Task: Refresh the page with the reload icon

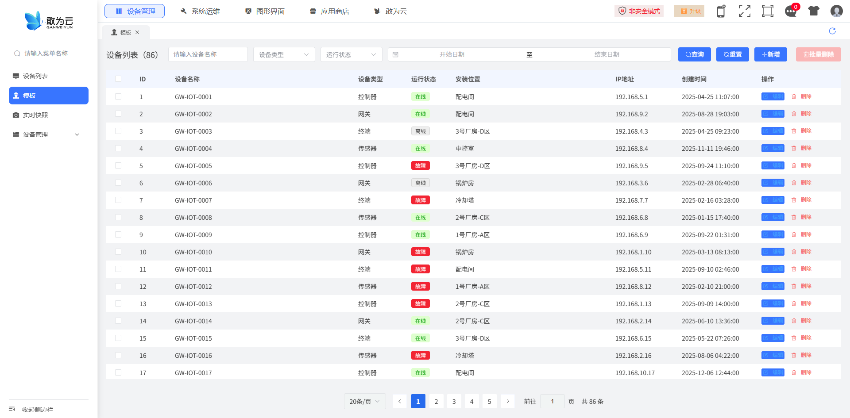Action: click(832, 31)
